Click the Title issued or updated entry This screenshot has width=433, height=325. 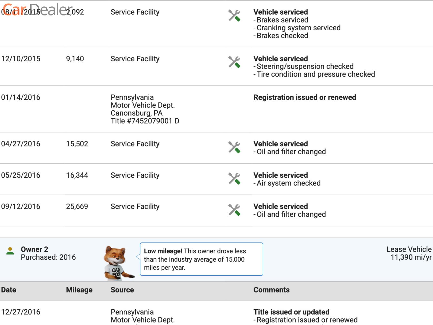click(291, 312)
